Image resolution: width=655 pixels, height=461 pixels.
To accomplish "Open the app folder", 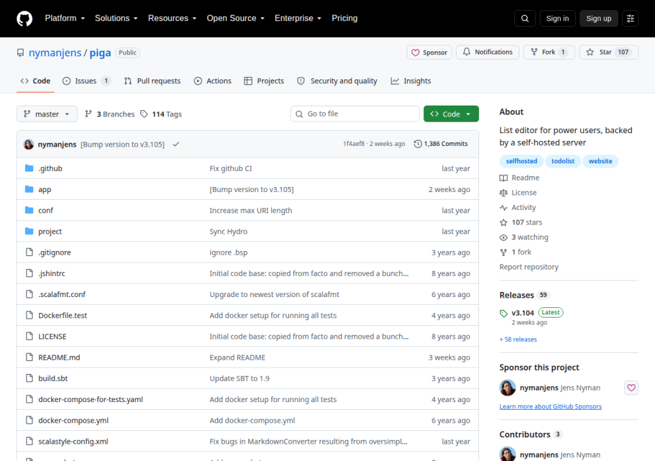I will coord(45,190).
